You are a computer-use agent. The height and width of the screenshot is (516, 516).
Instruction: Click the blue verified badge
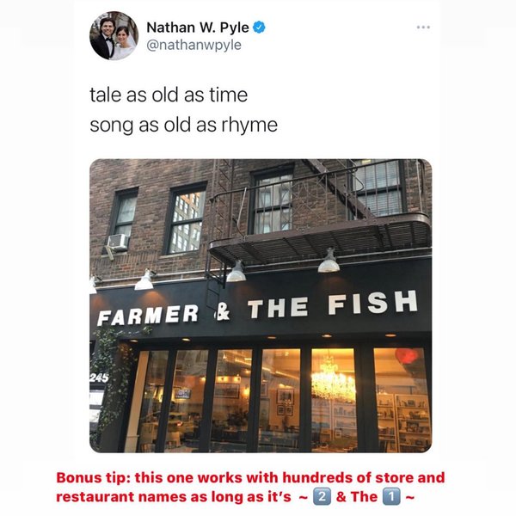[x=259, y=27]
